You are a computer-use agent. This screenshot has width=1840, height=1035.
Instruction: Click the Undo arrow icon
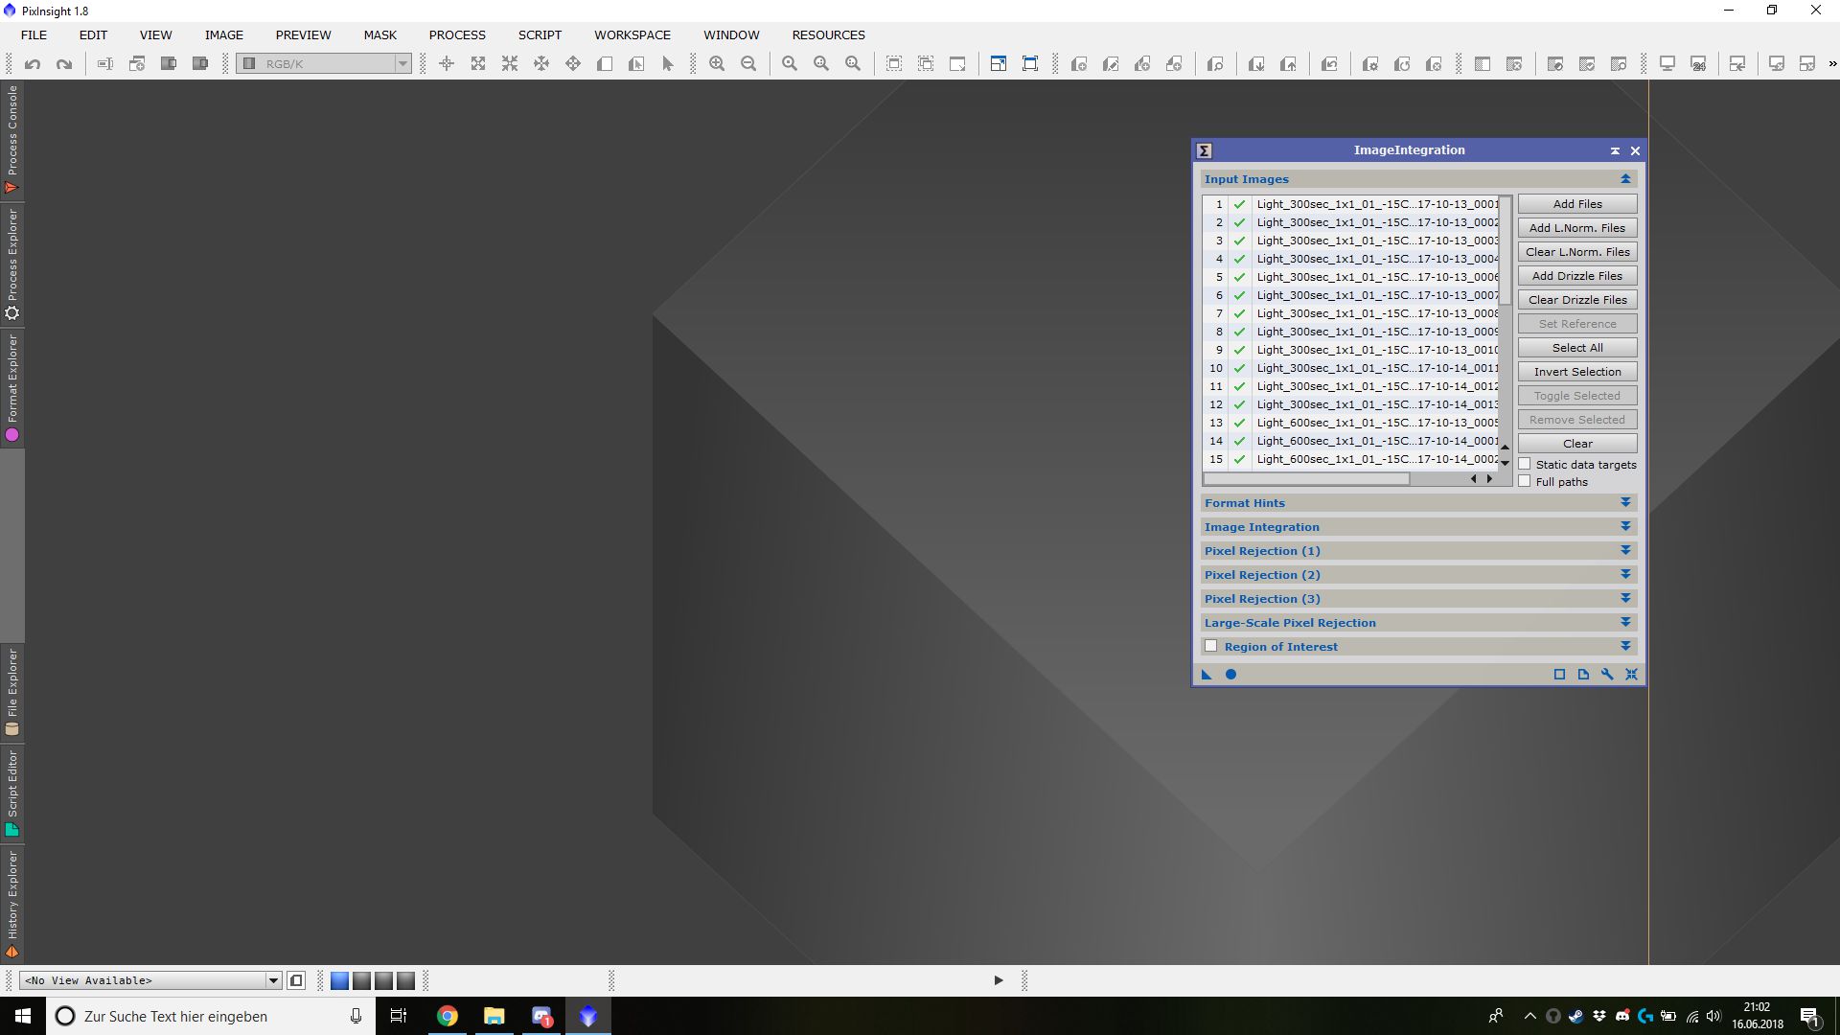pyautogui.click(x=33, y=64)
